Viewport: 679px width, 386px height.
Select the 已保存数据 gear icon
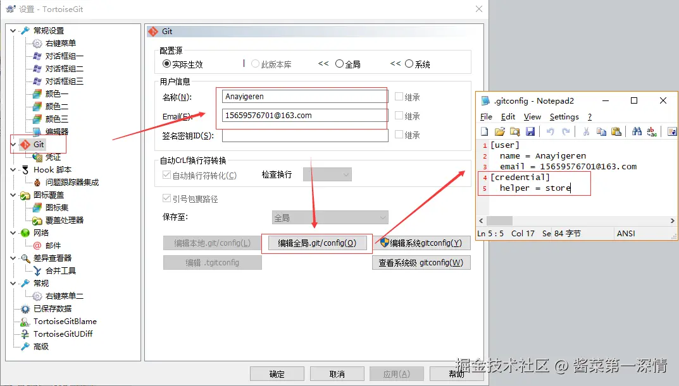[x=25, y=309]
